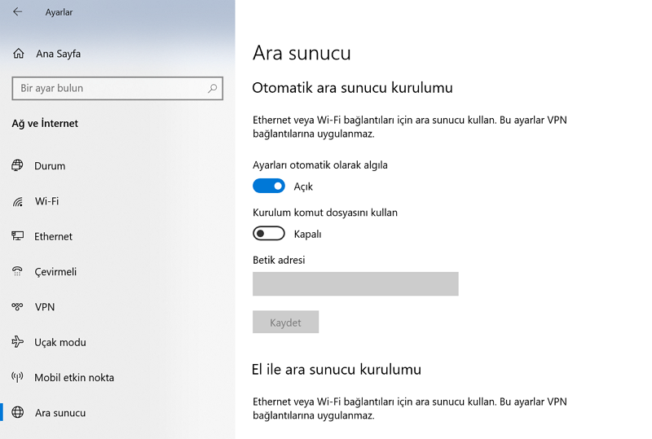The width and height of the screenshot is (652, 439).
Task: Disable Ayarları otomatik olarak algıla toggle
Action: pyautogui.click(x=269, y=187)
